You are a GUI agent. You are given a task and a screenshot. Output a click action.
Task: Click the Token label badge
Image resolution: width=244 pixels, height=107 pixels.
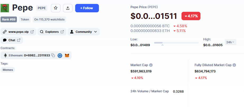pos(25,19)
